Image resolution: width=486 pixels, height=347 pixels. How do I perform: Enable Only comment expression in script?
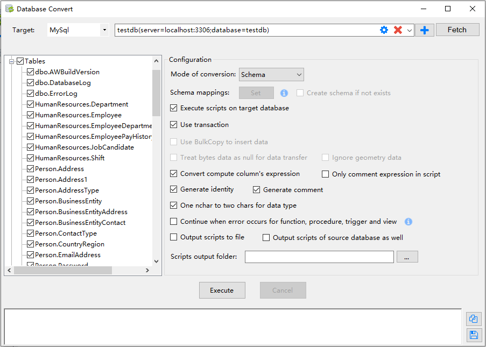(325, 174)
